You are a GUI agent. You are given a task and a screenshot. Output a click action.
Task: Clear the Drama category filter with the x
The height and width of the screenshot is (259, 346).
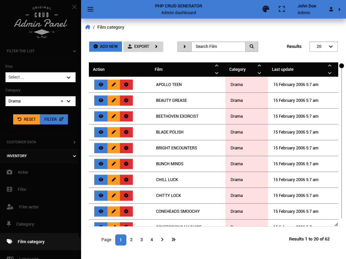62,101
